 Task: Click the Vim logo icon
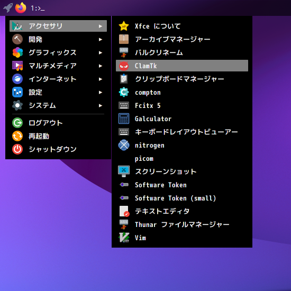(124, 238)
